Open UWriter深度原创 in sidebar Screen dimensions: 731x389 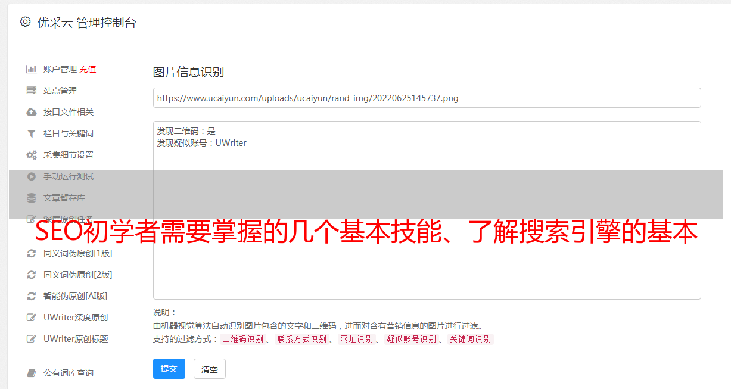[x=76, y=318]
